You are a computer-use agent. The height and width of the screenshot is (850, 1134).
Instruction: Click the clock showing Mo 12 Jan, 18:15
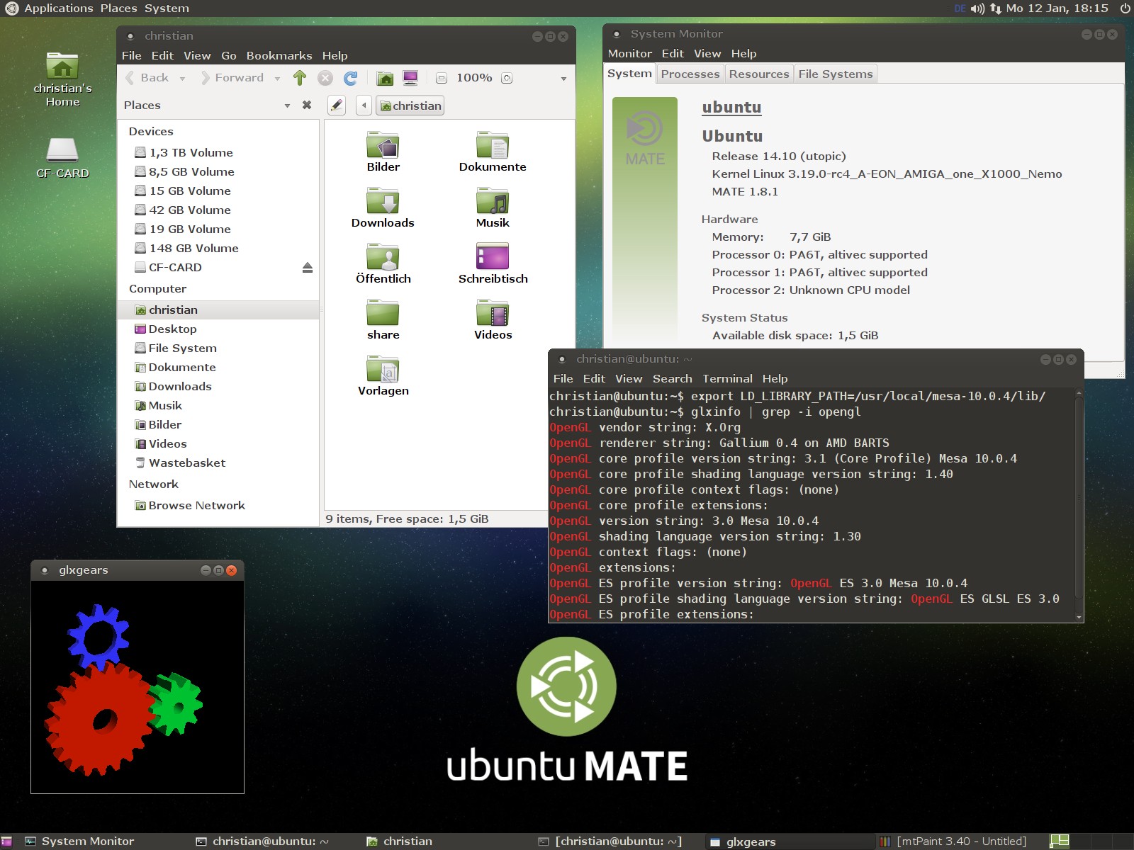[x=1057, y=8]
